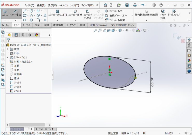Viewport: 192px width, 135px height.
Task: Open the Appearances tab in right task pane
Action: click(189, 61)
